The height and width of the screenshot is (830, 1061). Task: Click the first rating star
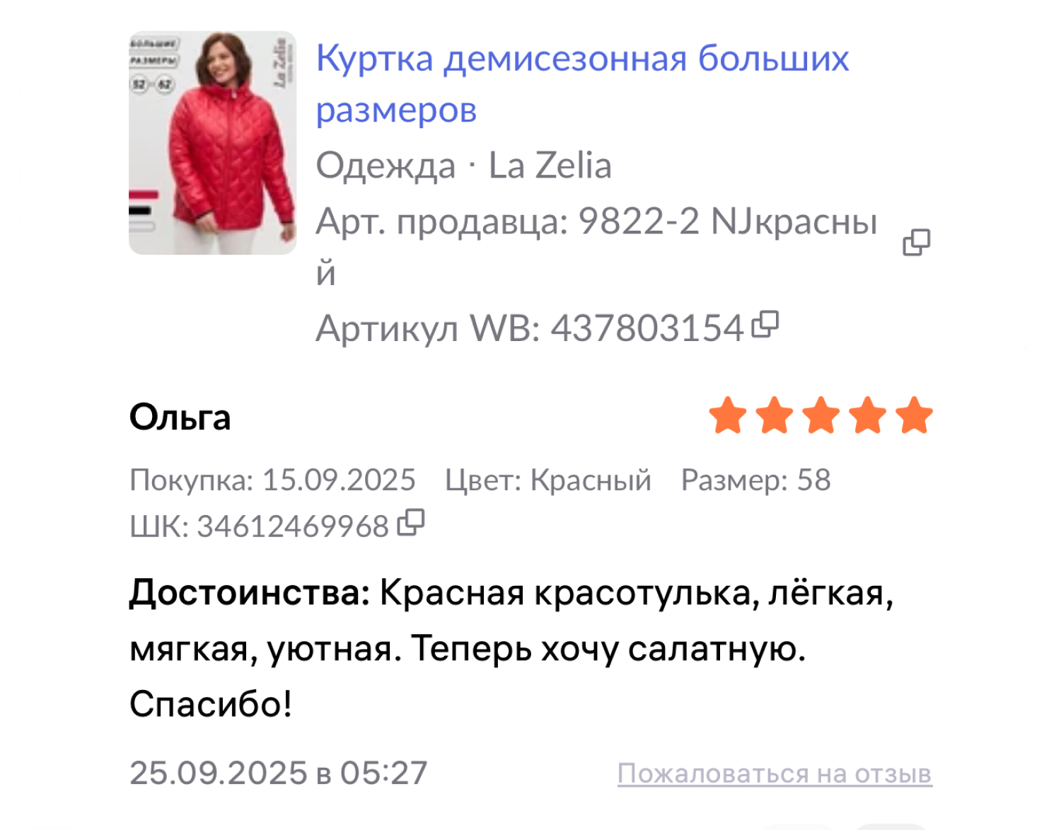728,415
